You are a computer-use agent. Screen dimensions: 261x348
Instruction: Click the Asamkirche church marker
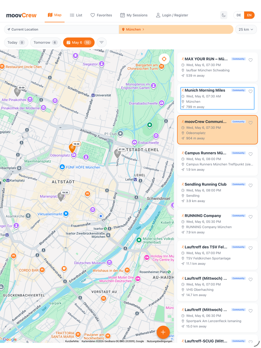click(28, 216)
